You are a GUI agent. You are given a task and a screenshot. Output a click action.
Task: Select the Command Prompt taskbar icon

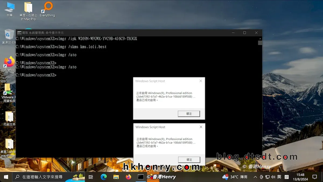141,177
